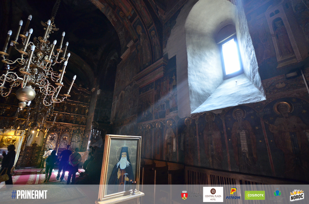309x204 pixels.
Task: Click the Petrom sponsor logo
Action: 233,194
